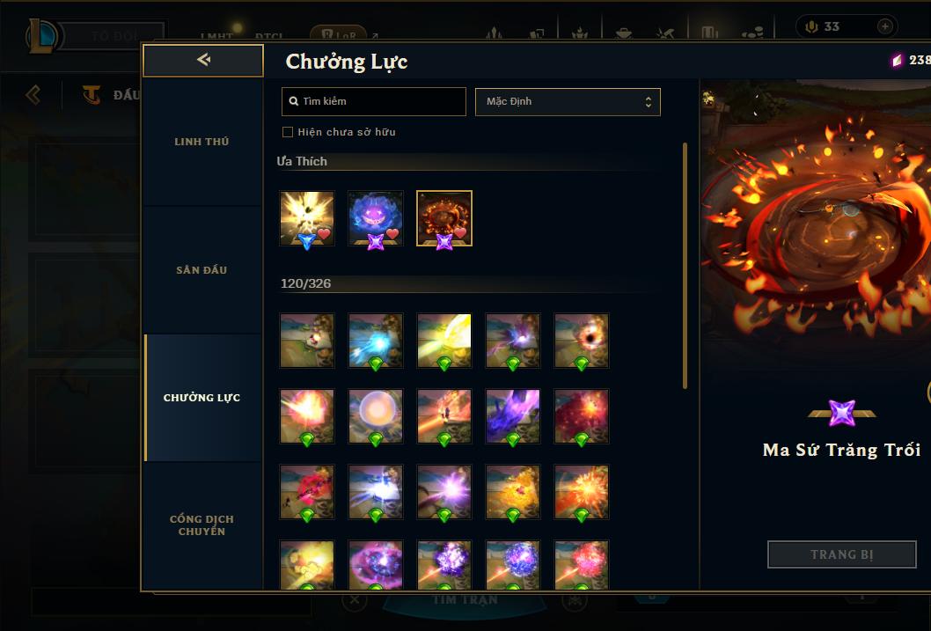Choose the yellow lightning boom icon
This screenshot has width=931, height=631.
click(x=444, y=341)
